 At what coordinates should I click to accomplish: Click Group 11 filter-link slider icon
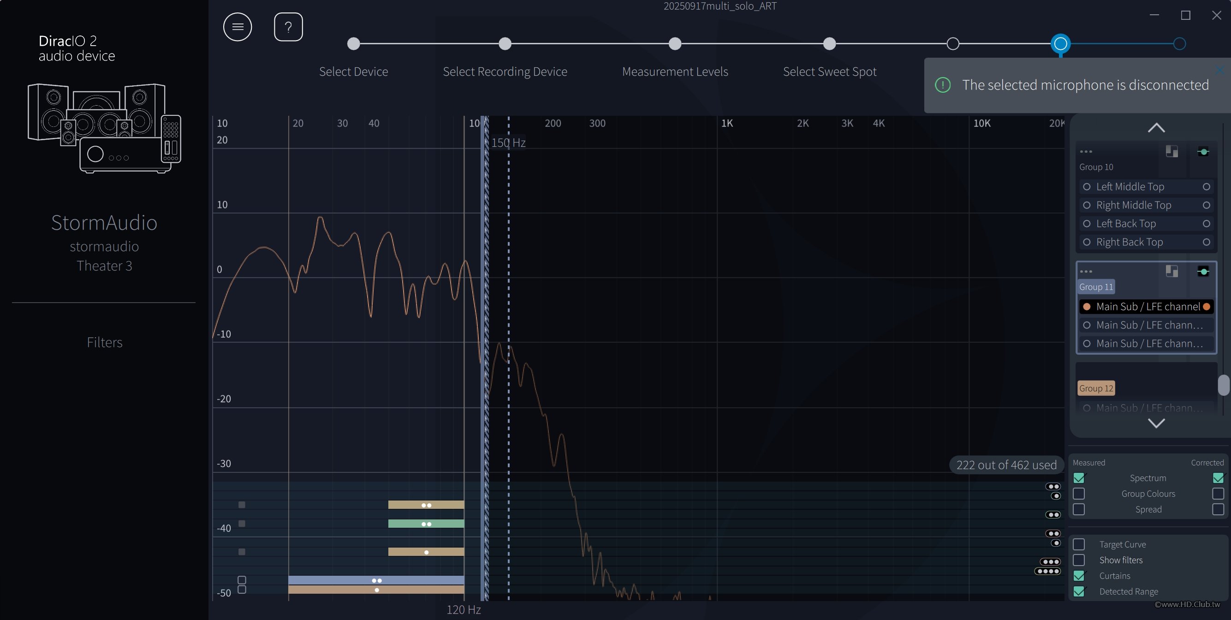1203,272
